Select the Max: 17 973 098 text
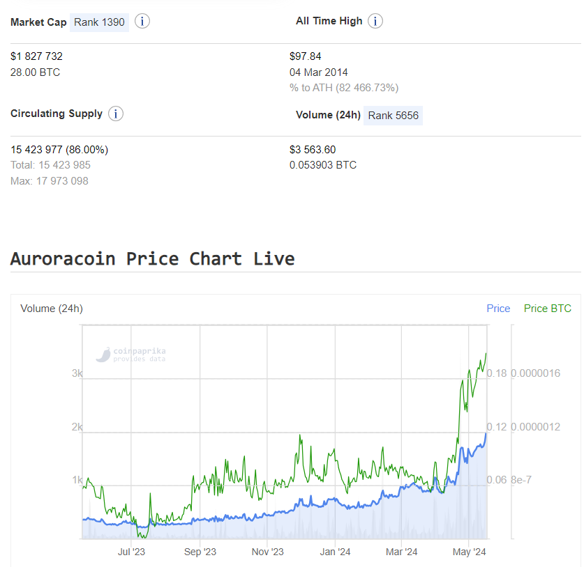This screenshot has width=584, height=567. [49, 181]
